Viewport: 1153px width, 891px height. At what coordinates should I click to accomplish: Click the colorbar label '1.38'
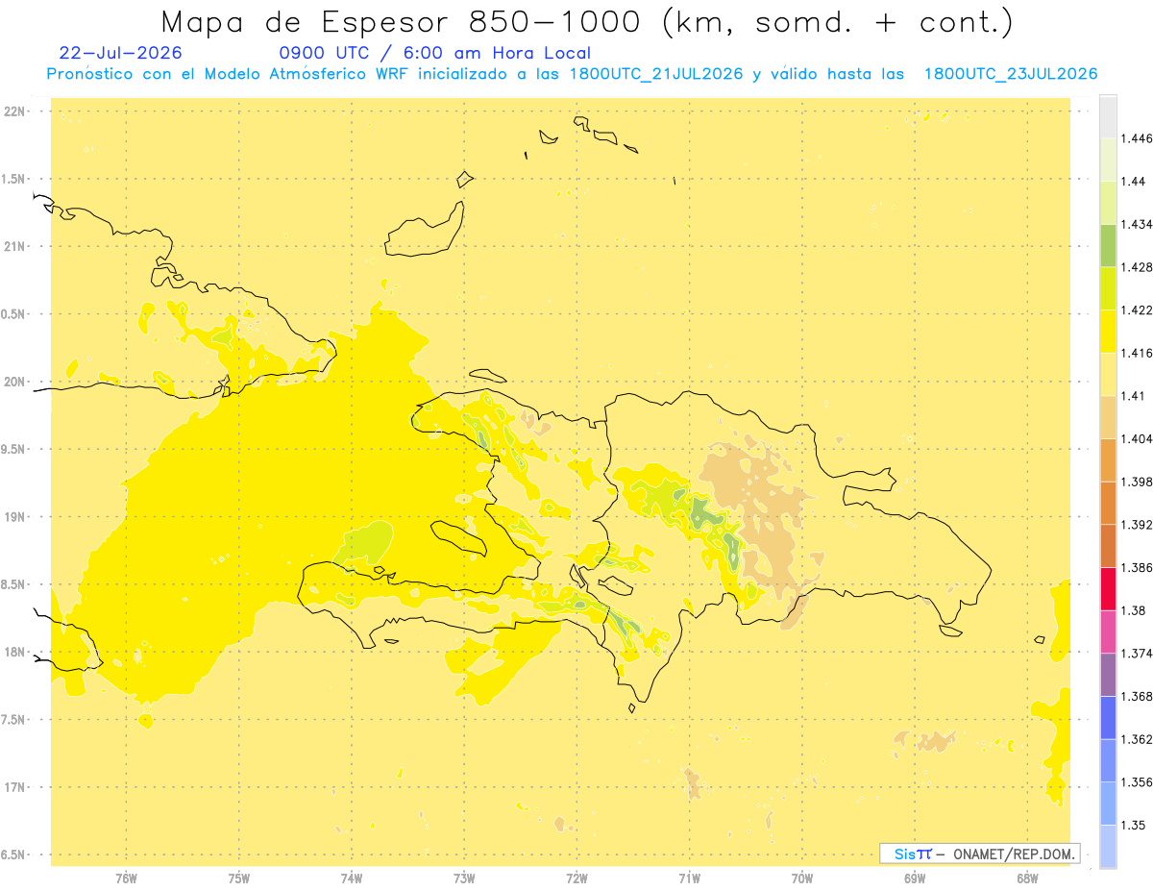[1133, 610]
